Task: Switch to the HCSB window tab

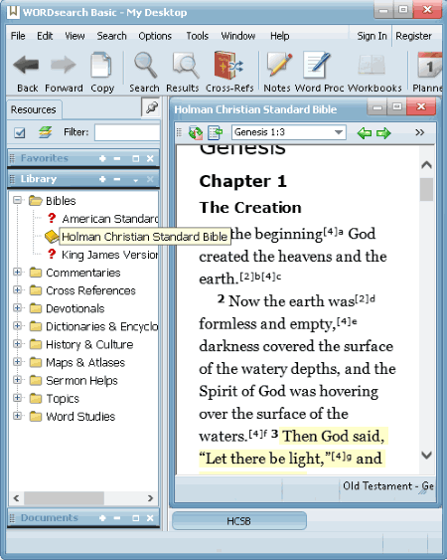Action: [x=239, y=521]
